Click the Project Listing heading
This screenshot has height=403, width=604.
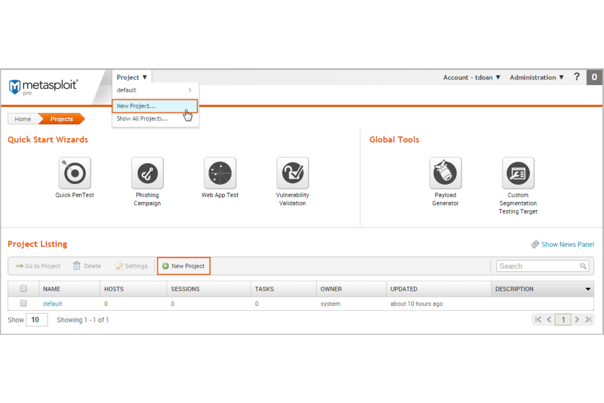[x=38, y=244]
